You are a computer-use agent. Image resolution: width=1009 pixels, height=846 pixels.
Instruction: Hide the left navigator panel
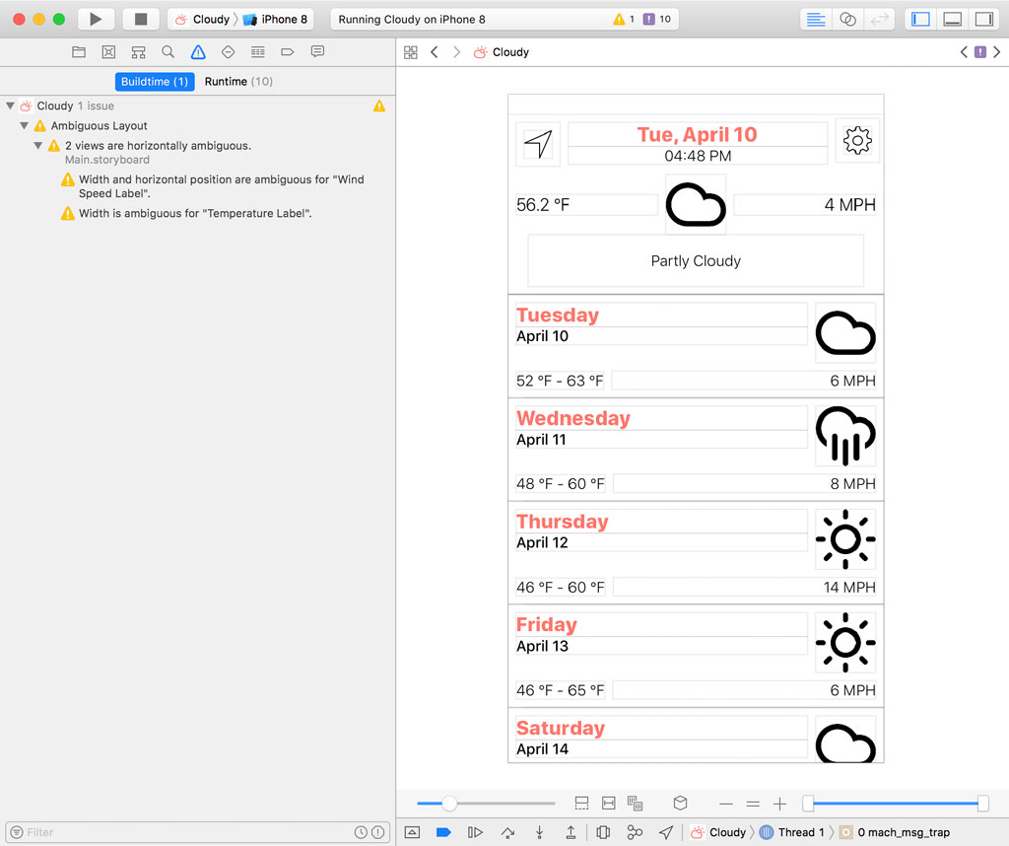tap(920, 19)
